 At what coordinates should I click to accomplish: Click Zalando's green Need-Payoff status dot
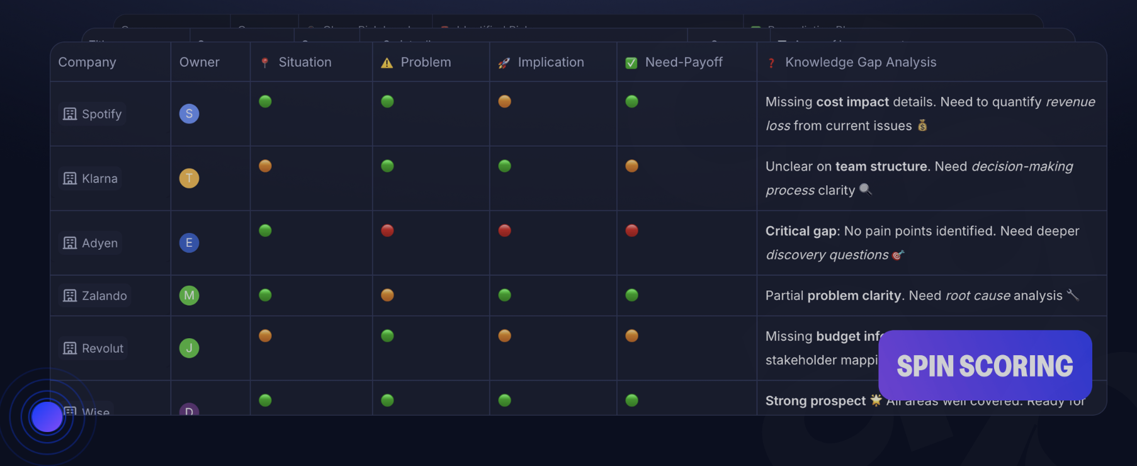coord(631,295)
